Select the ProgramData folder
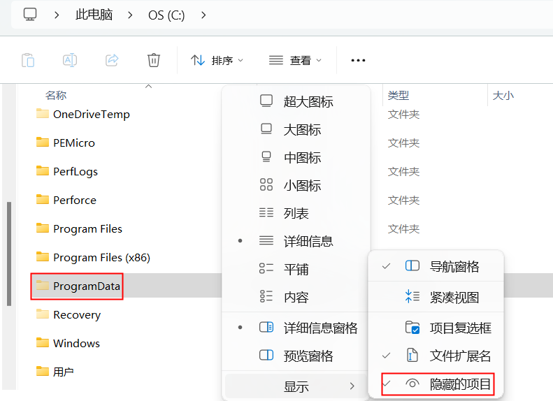Viewport: 553px width, 401px height. coord(86,286)
